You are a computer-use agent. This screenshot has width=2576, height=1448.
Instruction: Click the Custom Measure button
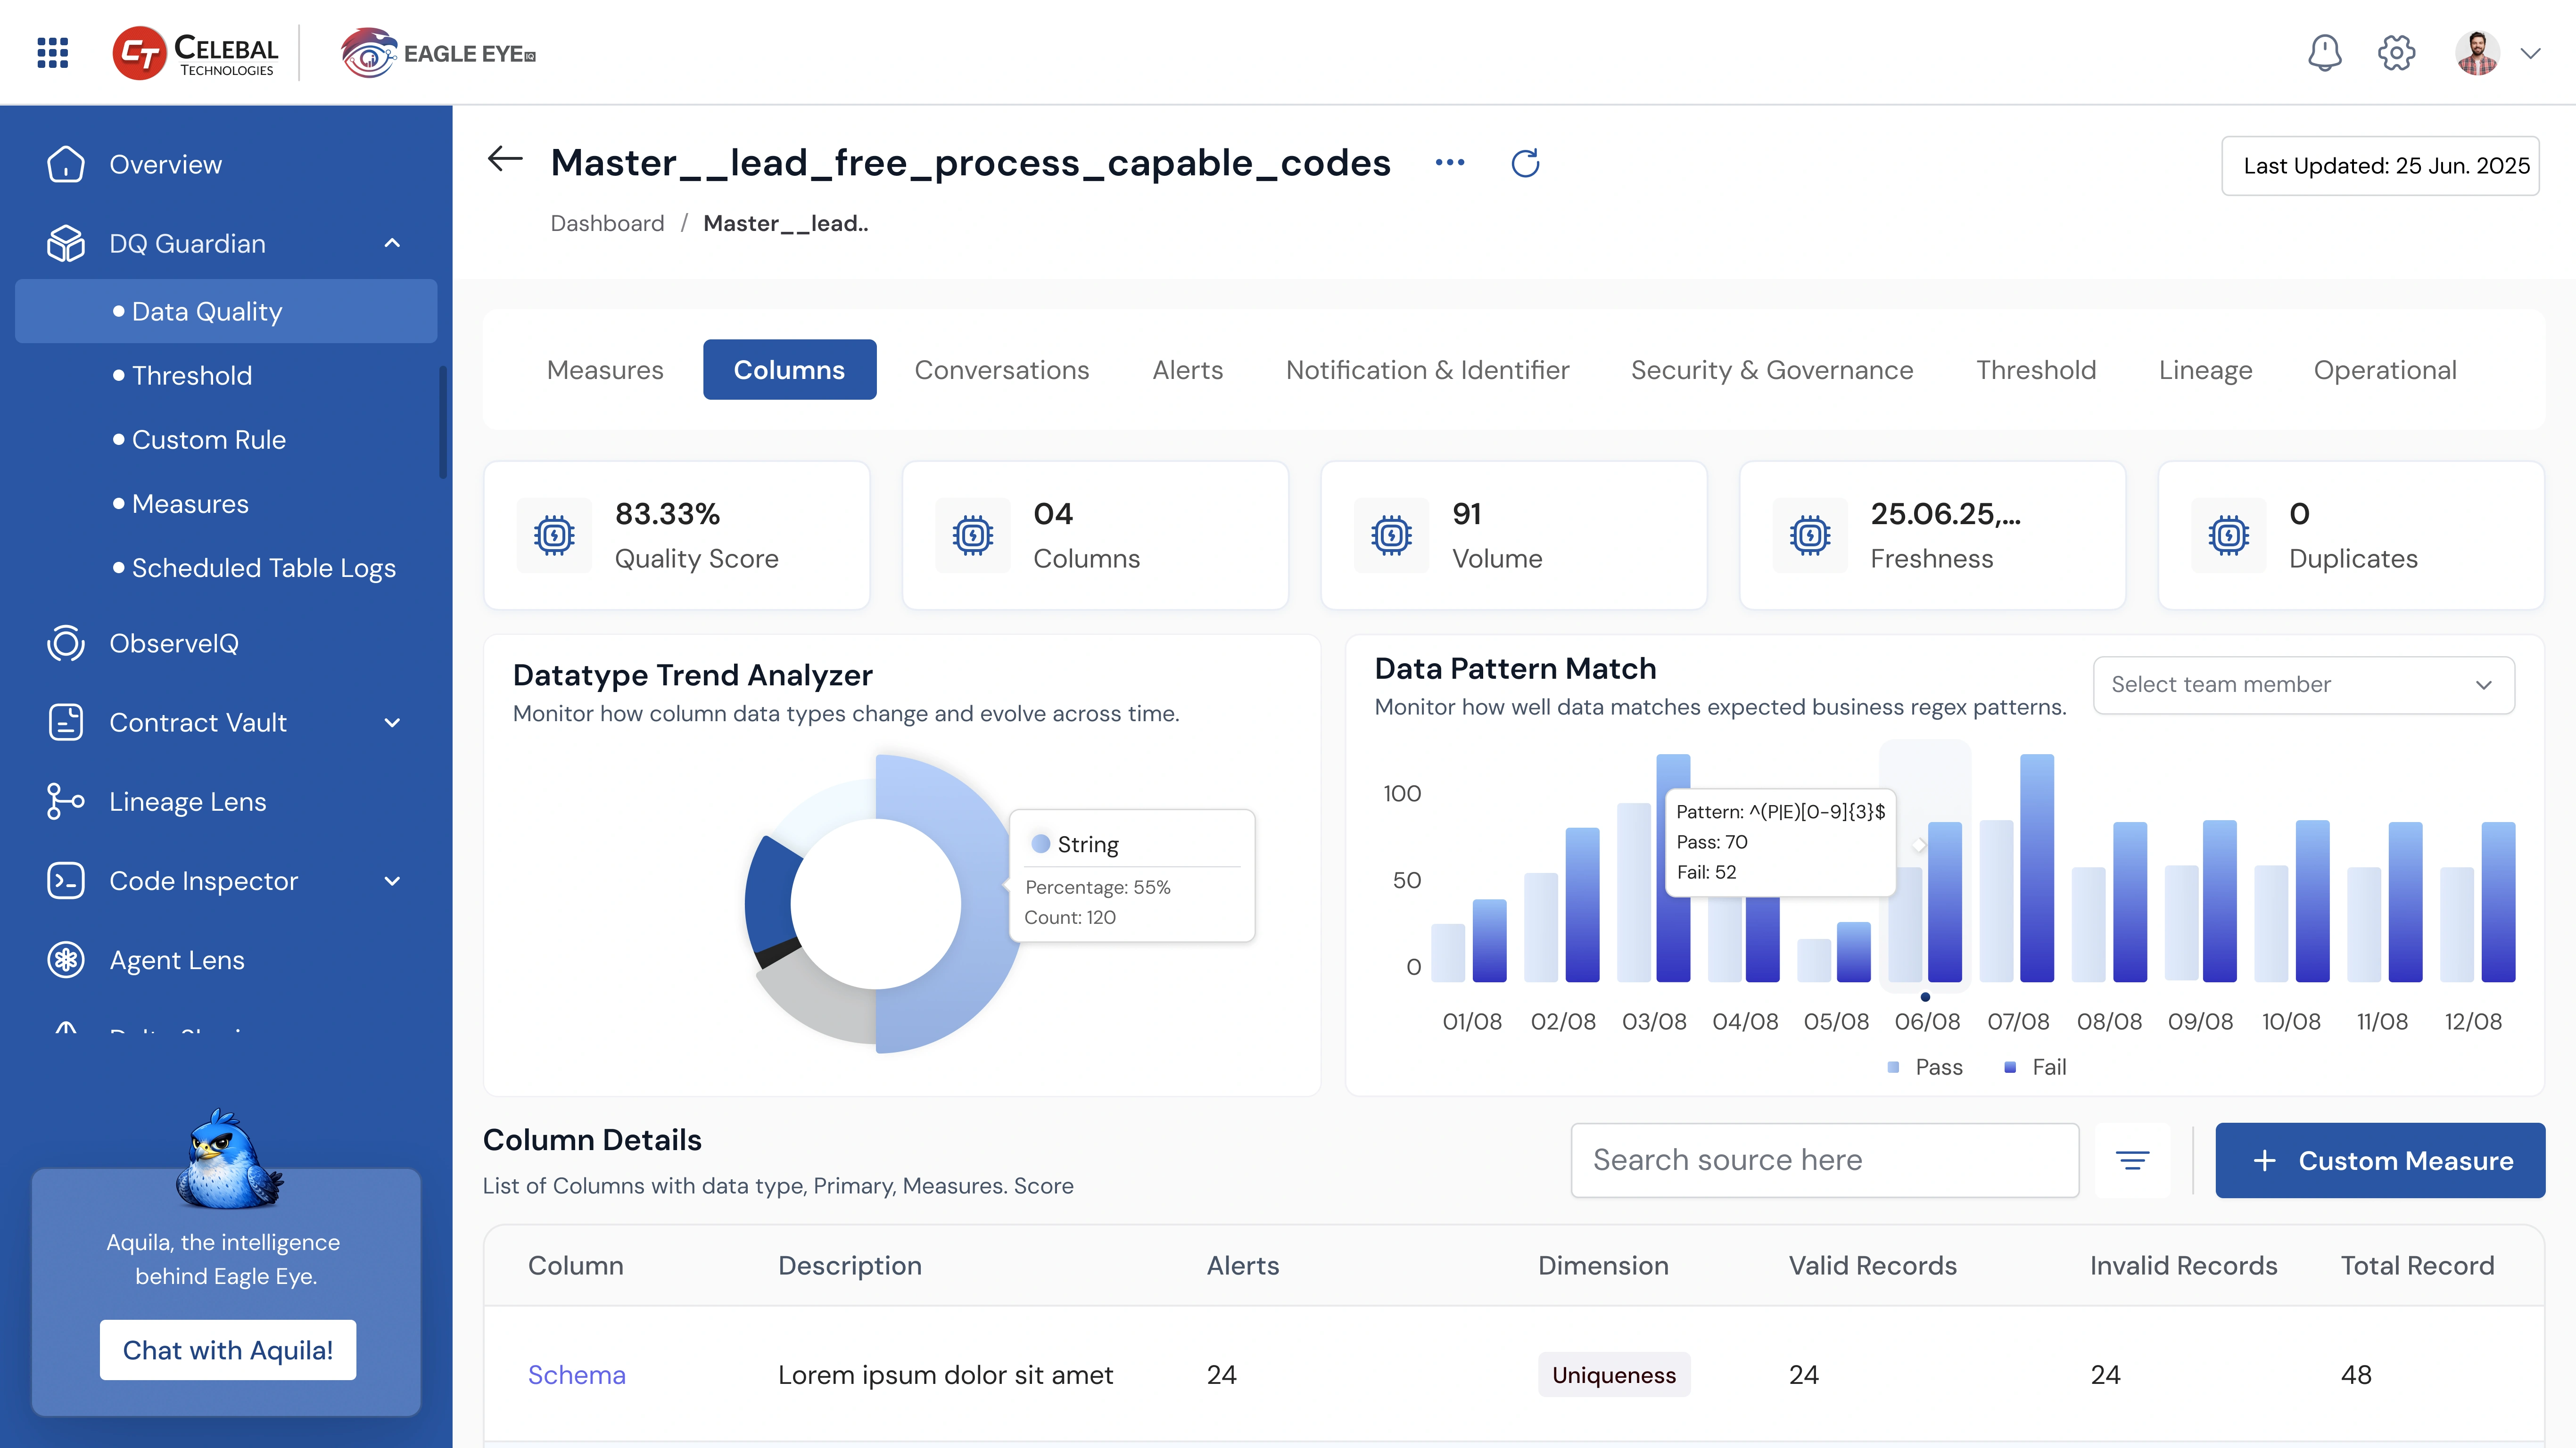pos(2380,1159)
